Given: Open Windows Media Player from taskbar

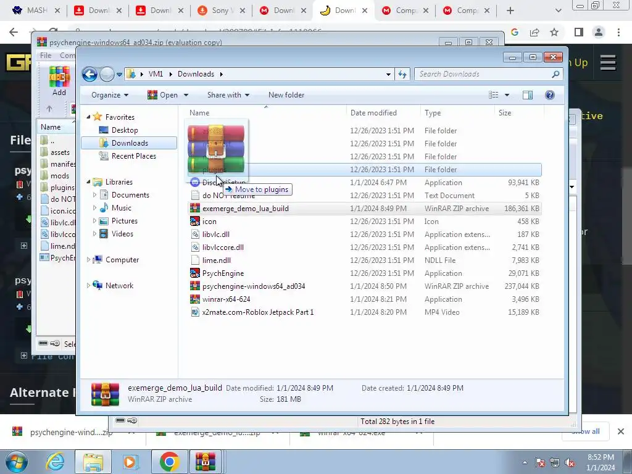Looking at the screenshot, I should coord(130,462).
